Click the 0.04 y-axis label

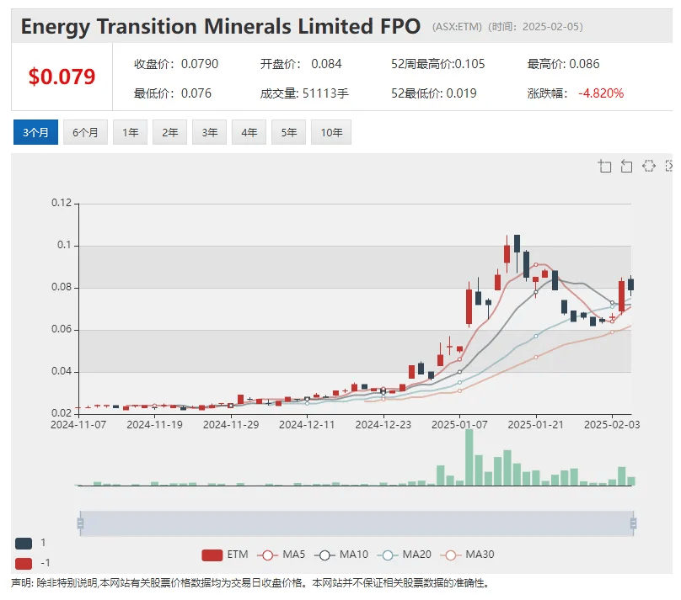[62, 371]
